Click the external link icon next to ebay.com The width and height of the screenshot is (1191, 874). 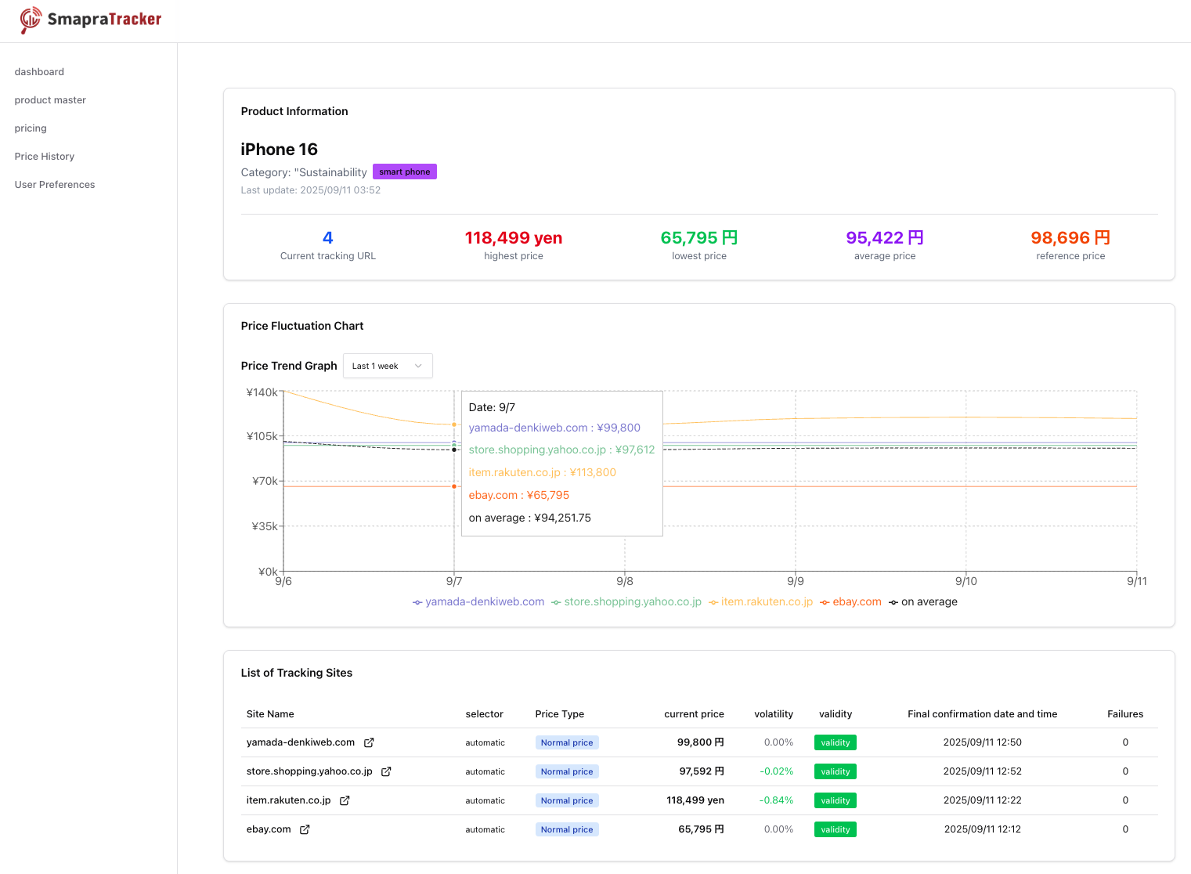(304, 829)
